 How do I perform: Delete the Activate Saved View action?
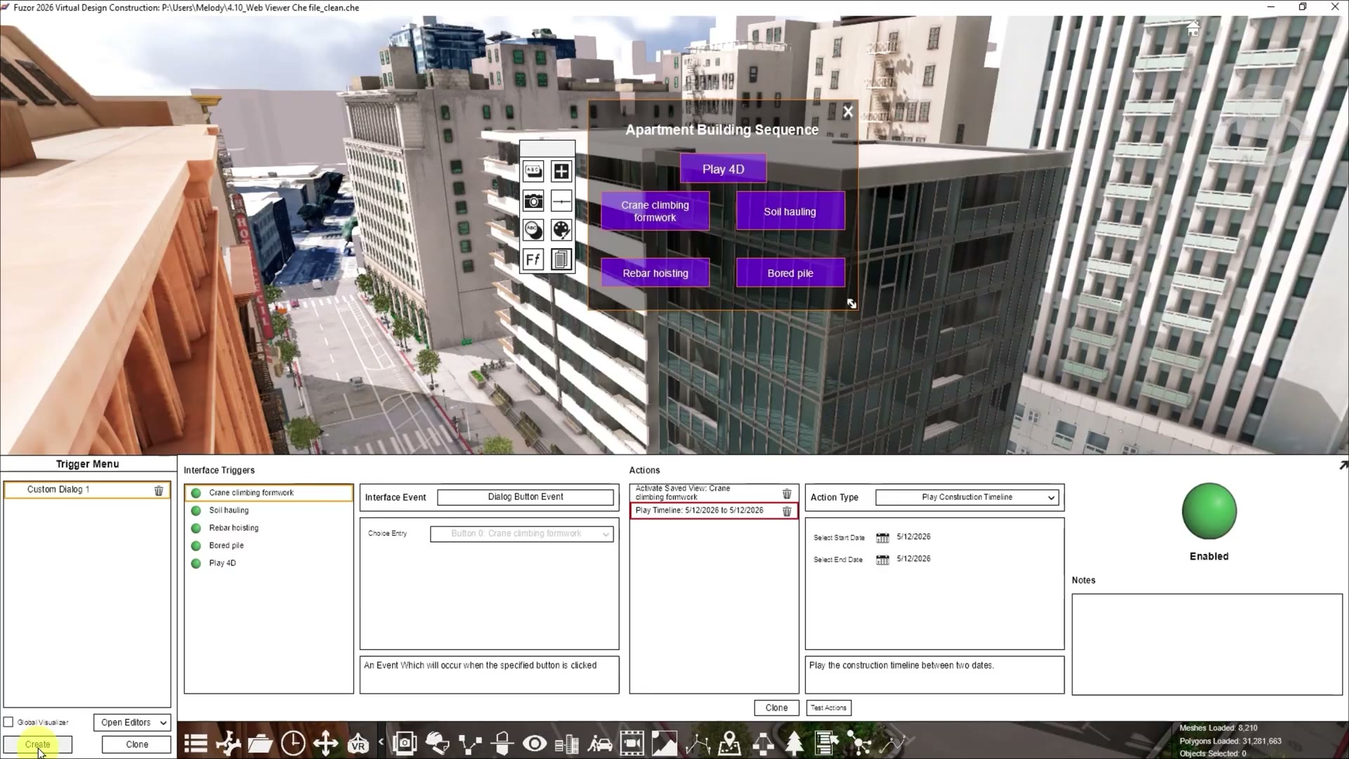coord(787,493)
